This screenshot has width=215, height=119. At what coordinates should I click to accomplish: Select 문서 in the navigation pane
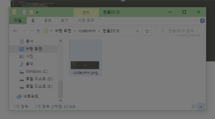(x=30, y=41)
